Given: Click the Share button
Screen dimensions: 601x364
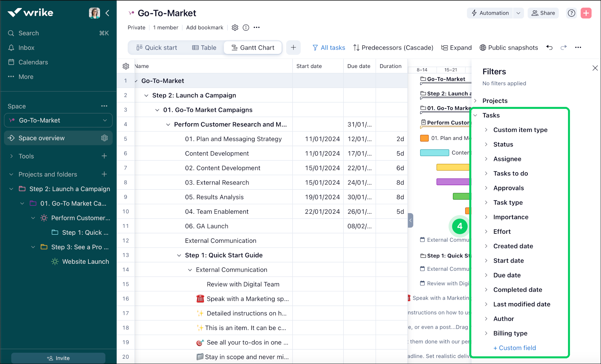Looking at the screenshot, I should [x=543, y=13].
